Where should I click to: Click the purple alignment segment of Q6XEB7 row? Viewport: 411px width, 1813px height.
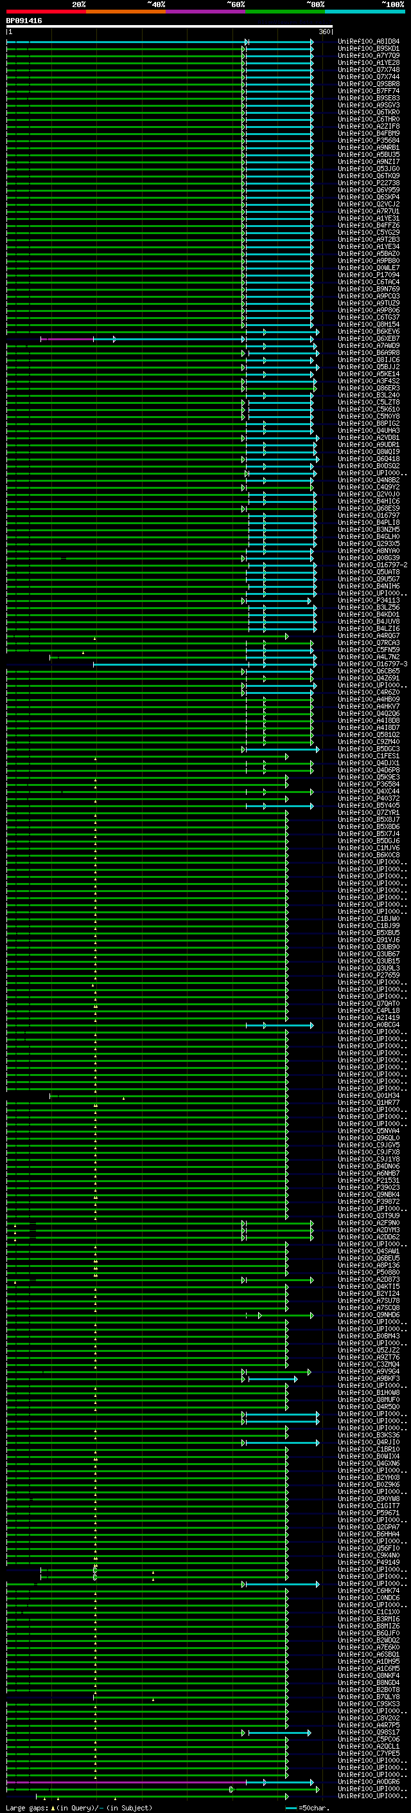[67, 339]
